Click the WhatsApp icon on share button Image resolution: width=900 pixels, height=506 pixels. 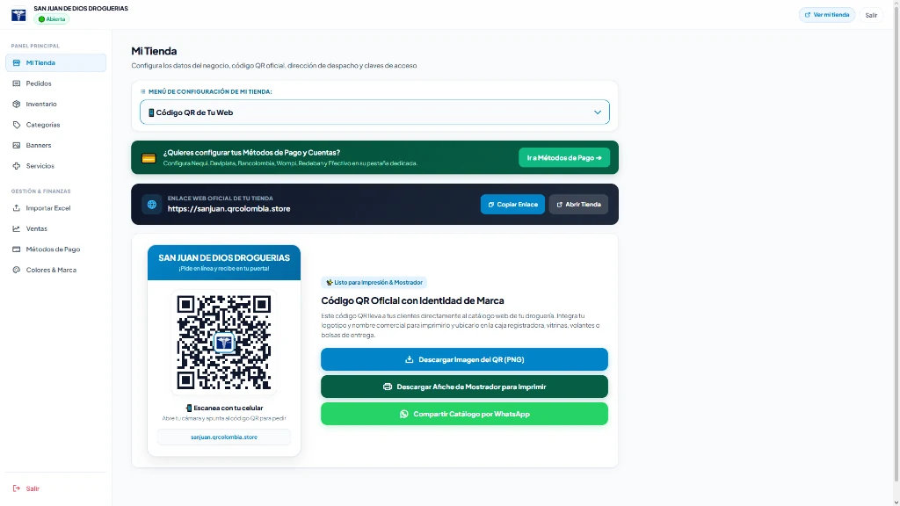[404, 414]
